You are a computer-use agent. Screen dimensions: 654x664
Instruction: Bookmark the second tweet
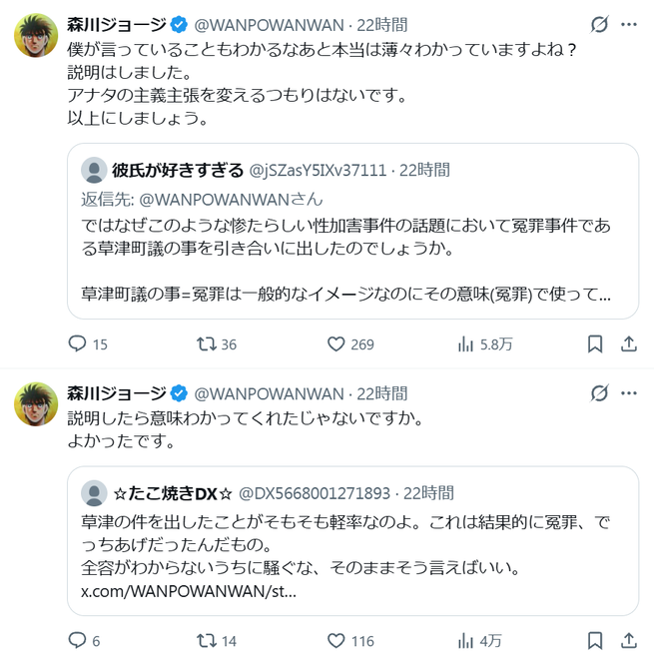point(595,640)
